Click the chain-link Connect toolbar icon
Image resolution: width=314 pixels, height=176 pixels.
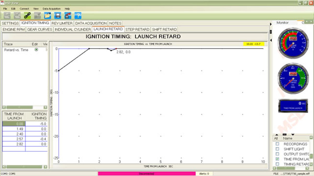click(x=27, y=15)
